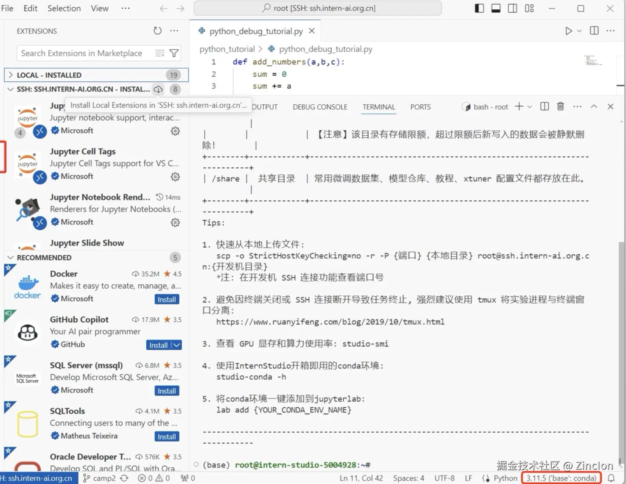Switch git branch camp2 in status bar

click(x=99, y=478)
